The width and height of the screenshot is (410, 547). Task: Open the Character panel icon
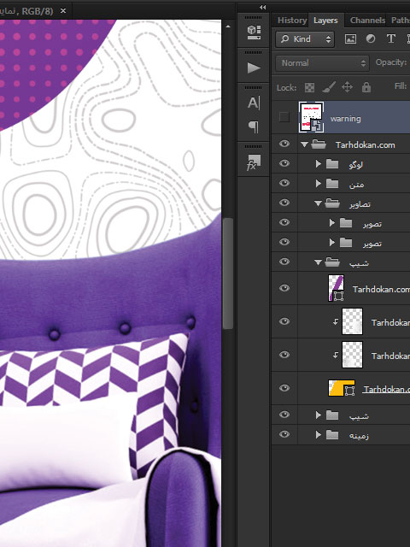pos(254,103)
